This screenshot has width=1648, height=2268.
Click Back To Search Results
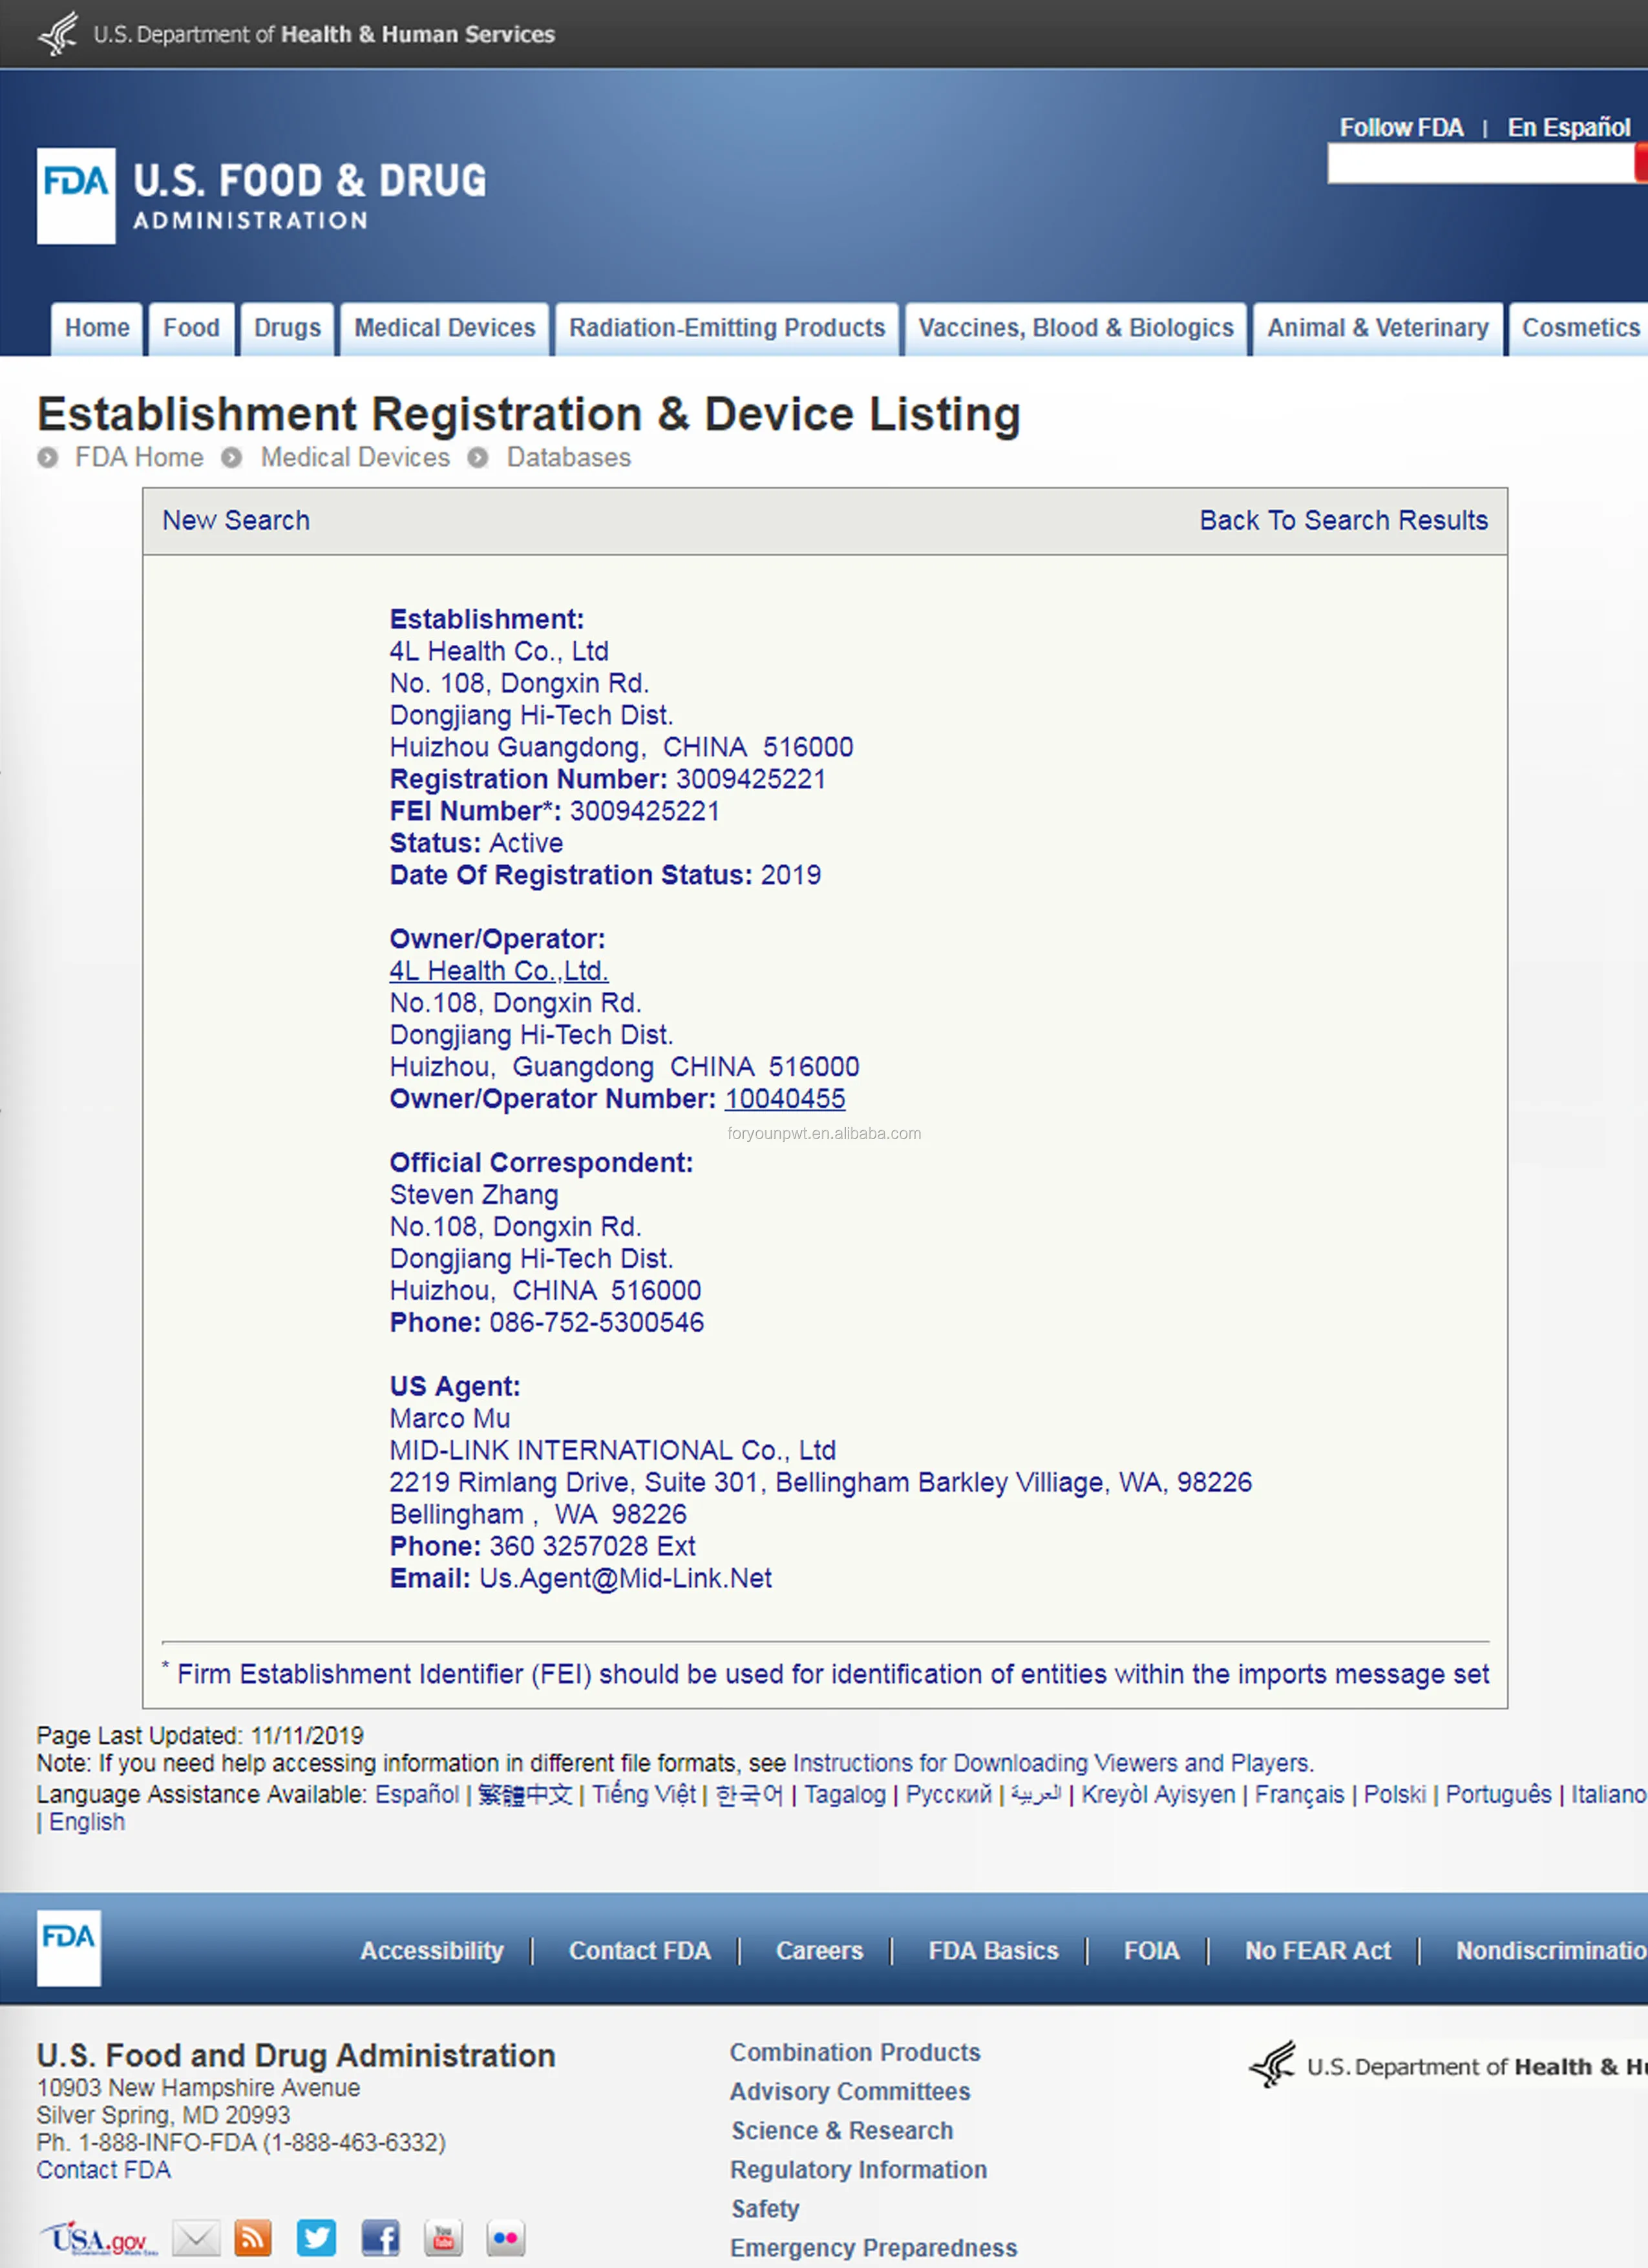pyautogui.click(x=1343, y=520)
